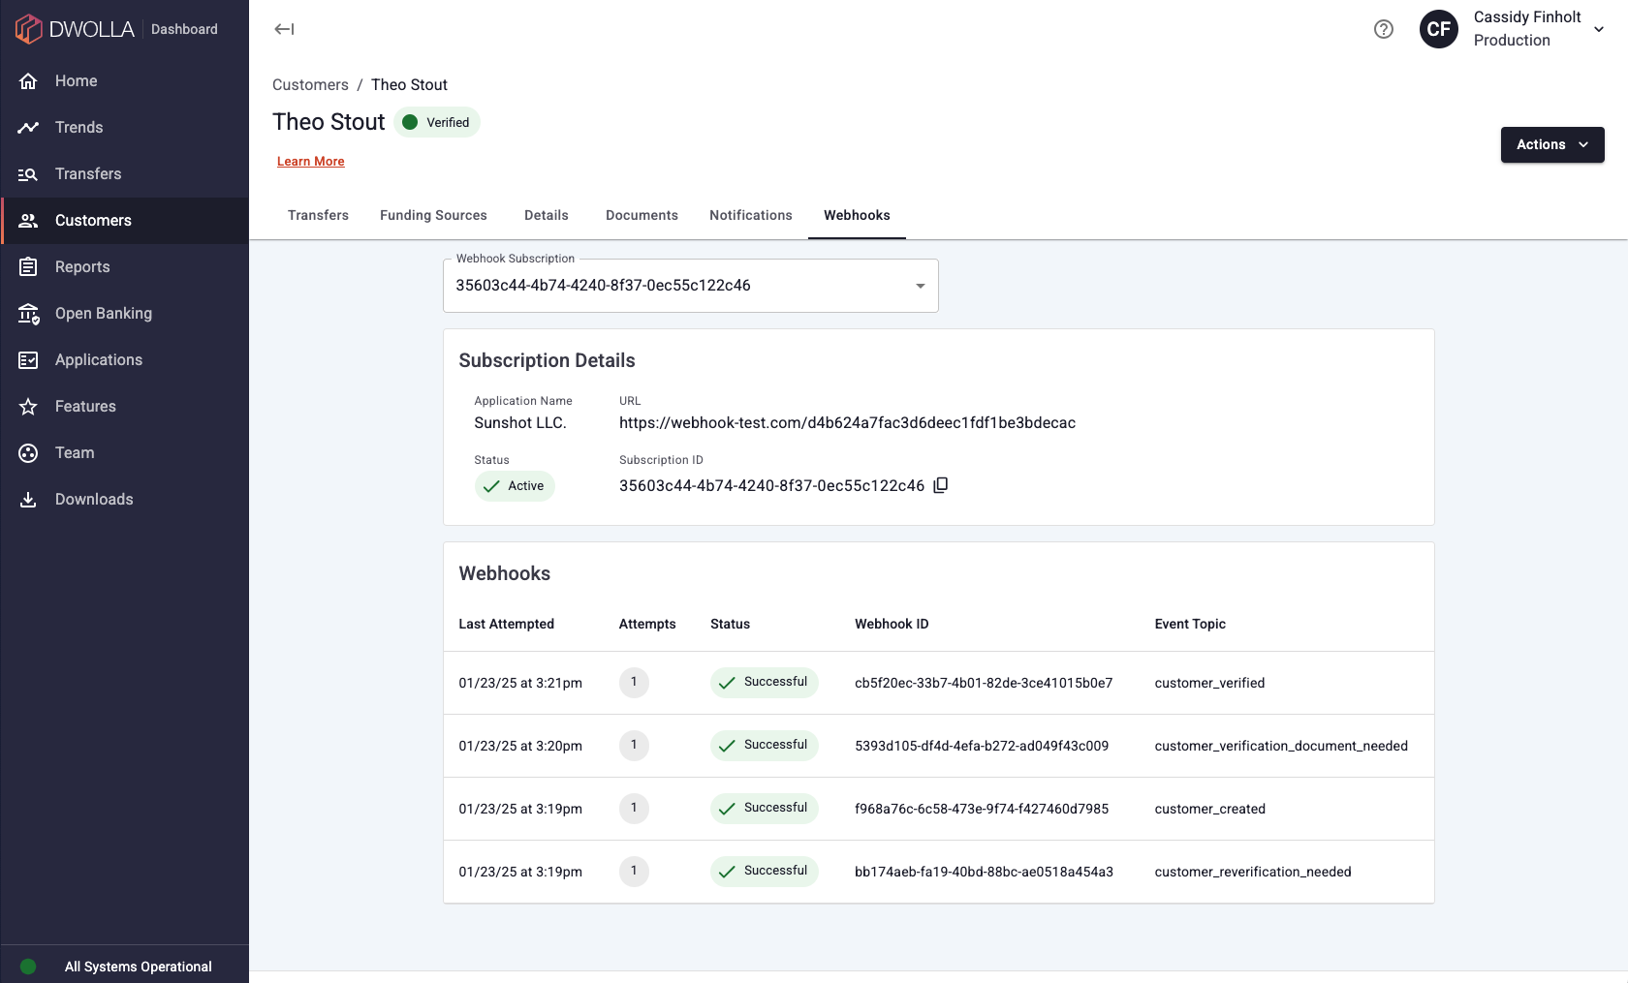The image size is (1628, 983).
Task: Click the green systems status dot
Action: point(28,967)
